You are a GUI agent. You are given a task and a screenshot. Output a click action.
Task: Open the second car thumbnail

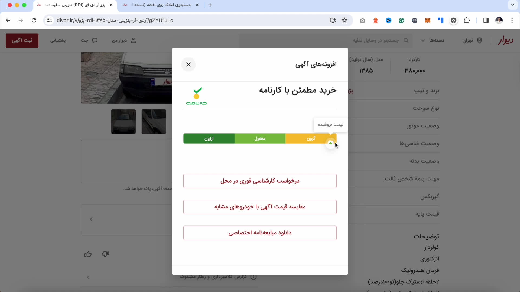(x=154, y=122)
